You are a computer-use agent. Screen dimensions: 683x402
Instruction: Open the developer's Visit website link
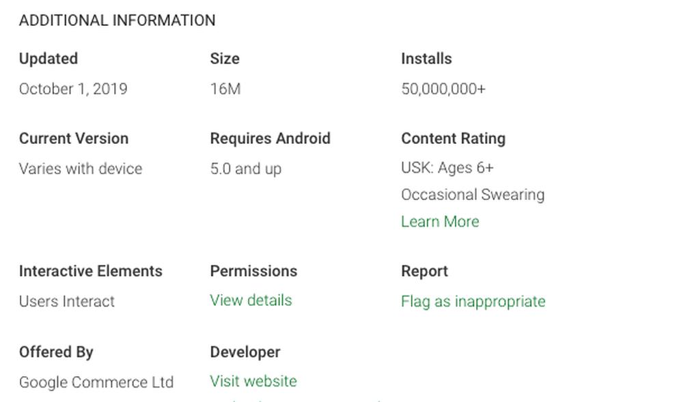click(x=253, y=382)
